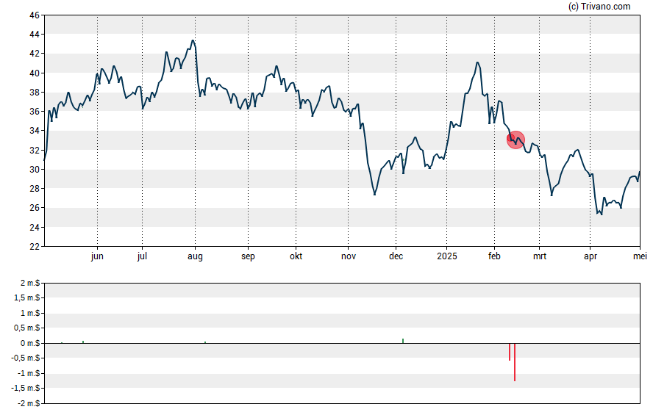Click the '0 m.$' axis label

(x=30, y=343)
